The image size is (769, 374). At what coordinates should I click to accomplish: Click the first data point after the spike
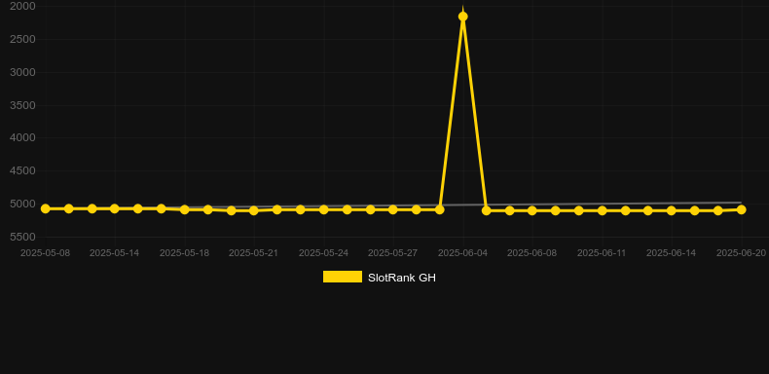[x=486, y=210]
